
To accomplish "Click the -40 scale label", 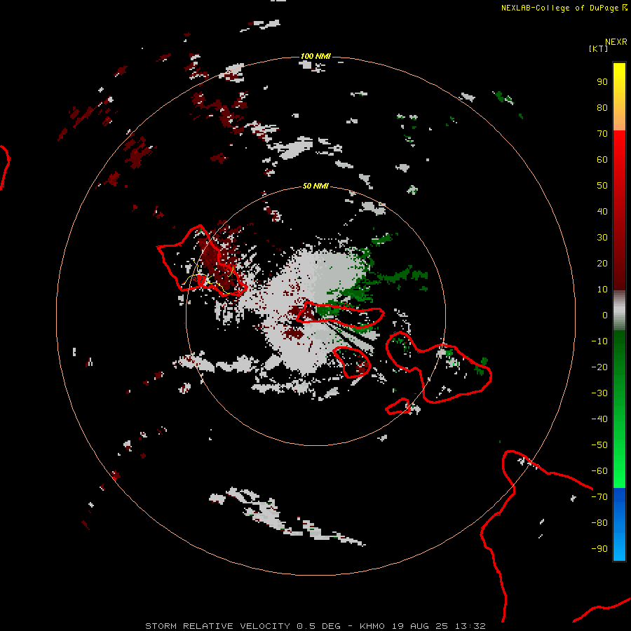I will 599,419.
